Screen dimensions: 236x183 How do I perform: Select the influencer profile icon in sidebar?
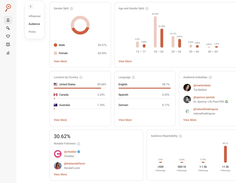pos(8,20)
